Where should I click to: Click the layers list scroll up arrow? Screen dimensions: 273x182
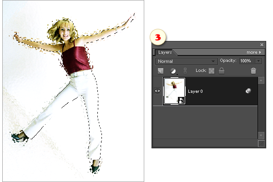[x=261, y=81]
